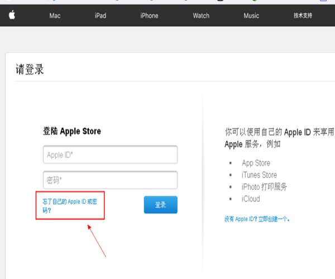Follow the 没有 Apple ID? 立即创建一个 link
The width and height of the screenshot is (335, 279).
256,219
